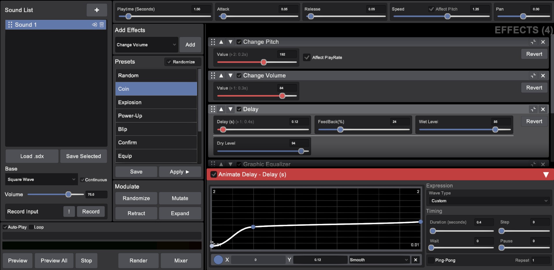This screenshot has width=554, height=270.
Task: Collapse the Change Volume effect panel
Action: (533, 75)
